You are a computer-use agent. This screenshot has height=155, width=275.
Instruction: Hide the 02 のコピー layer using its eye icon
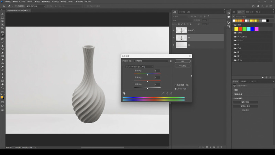click(x=174, y=30)
